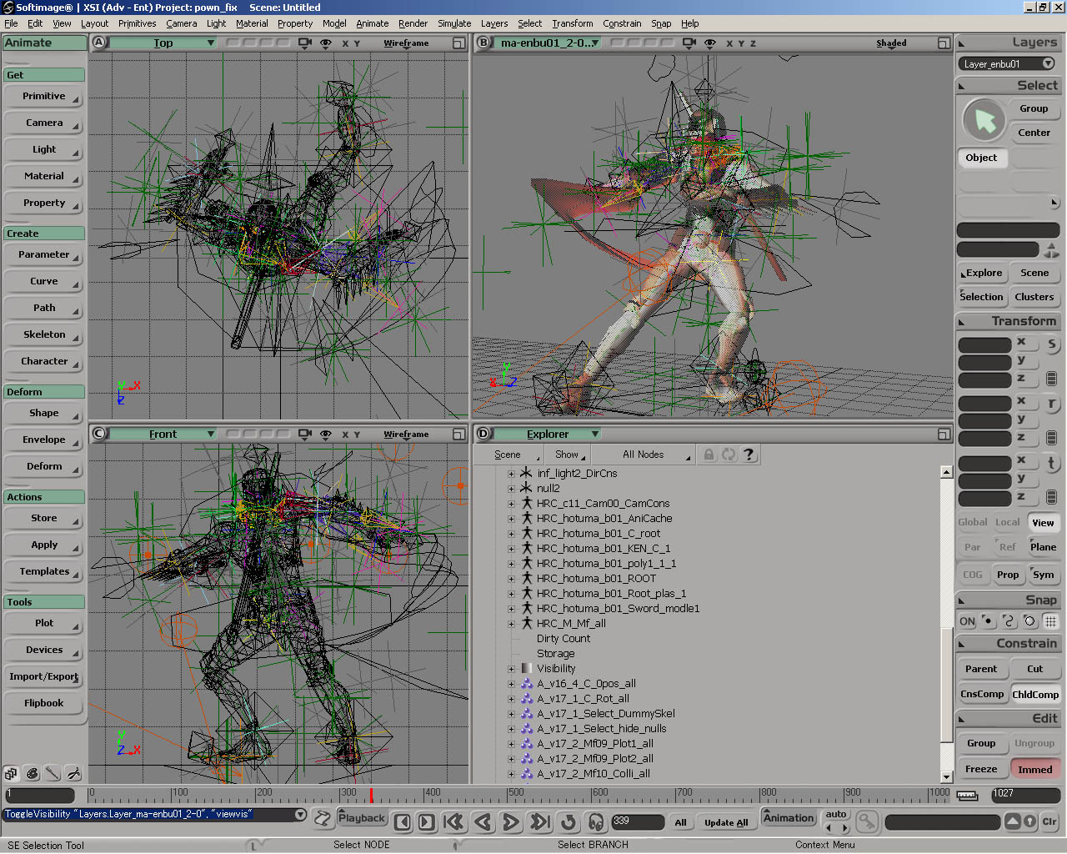Screen dimensions: 1067x854
Task: Maximize the Explorer panel with resize icon
Action: pos(944,434)
